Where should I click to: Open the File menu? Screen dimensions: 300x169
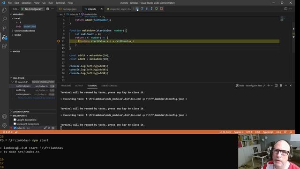point(9,3)
